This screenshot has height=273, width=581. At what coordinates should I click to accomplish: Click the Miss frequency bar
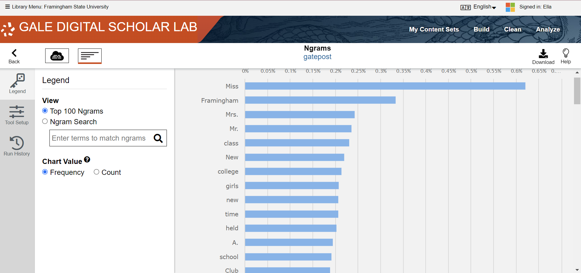tap(385, 86)
